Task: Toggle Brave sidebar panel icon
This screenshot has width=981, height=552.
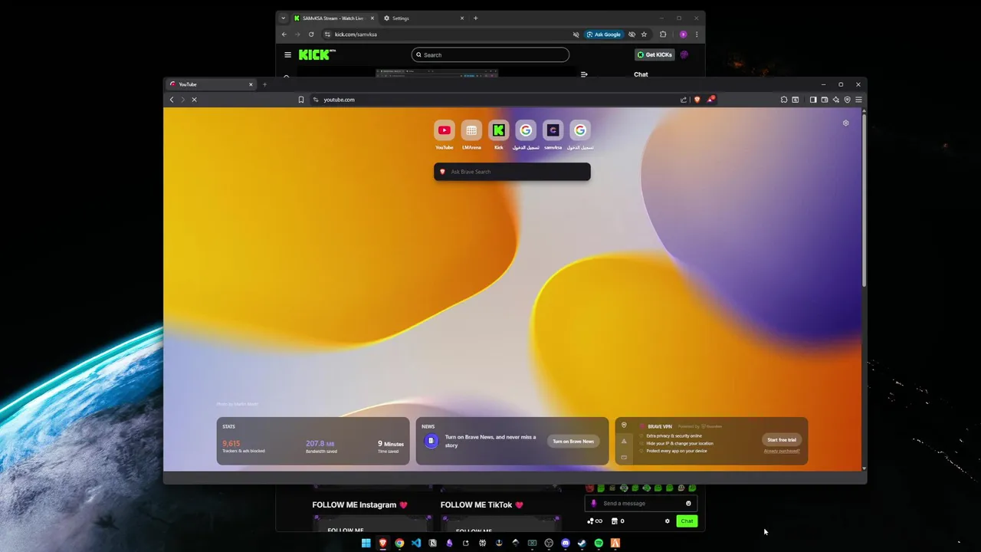Action: point(813,100)
